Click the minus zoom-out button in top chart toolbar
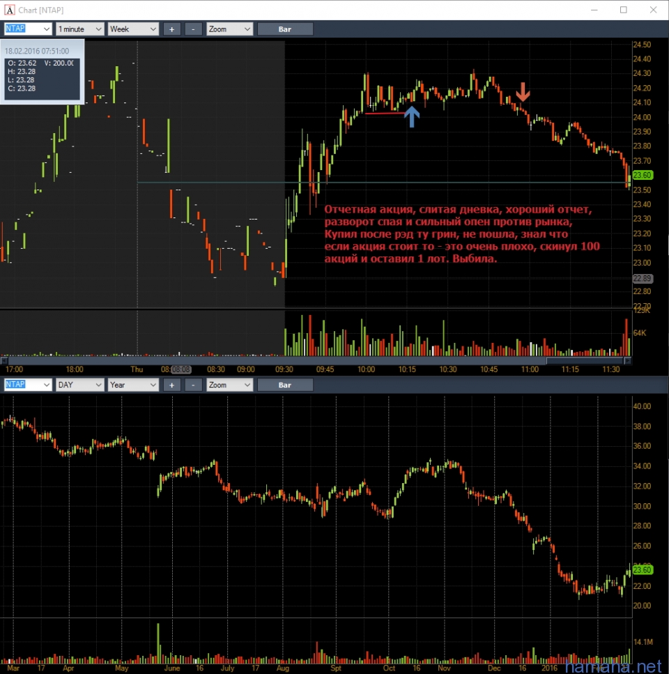The height and width of the screenshot is (674, 669). point(193,29)
